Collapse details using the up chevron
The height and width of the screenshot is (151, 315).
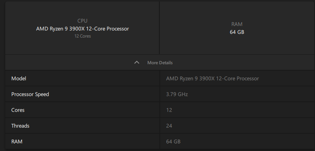point(137,62)
